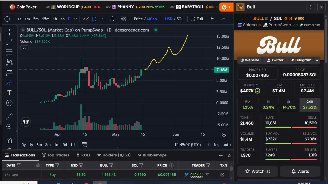Select the crosshair cursor tool
This screenshot has height=184, width=328.
(x=9, y=32)
